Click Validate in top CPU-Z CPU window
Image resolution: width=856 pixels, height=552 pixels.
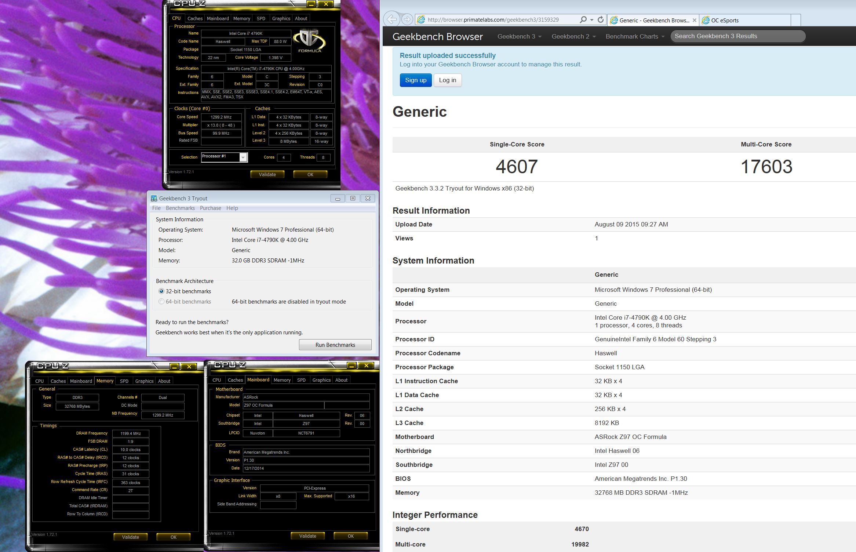267,174
